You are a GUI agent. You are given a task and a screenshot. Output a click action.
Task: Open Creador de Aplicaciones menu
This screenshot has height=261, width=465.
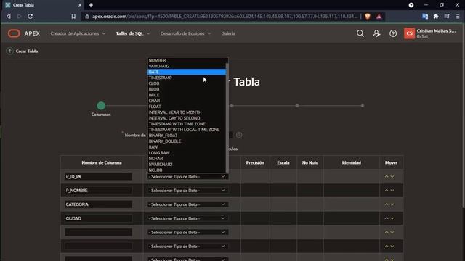click(x=78, y=33)
